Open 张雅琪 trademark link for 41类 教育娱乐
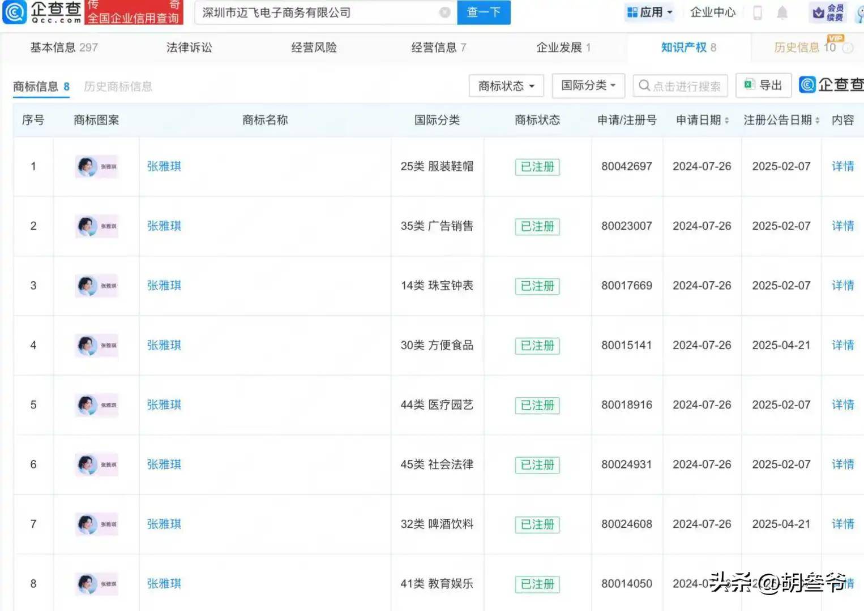 pyautogui.click(x=164, y=584)
